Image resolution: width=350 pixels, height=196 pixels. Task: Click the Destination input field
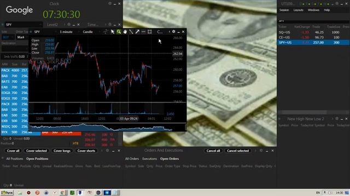(x=15, y=48)
